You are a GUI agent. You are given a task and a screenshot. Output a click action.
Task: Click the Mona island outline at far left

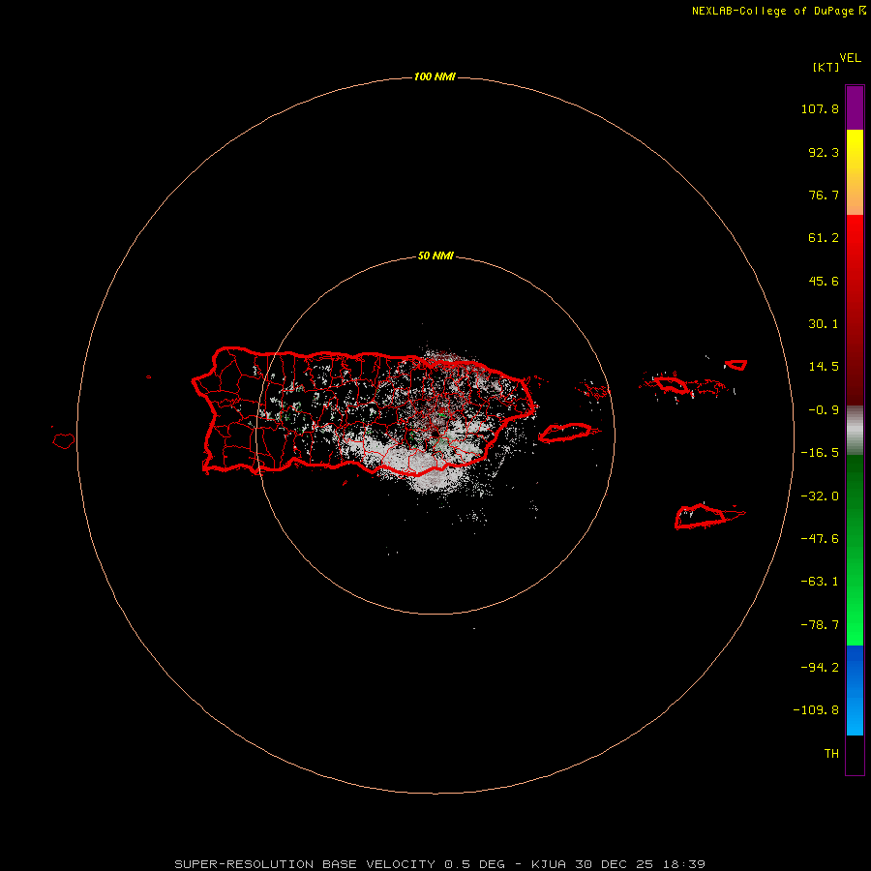coord(64,441)
